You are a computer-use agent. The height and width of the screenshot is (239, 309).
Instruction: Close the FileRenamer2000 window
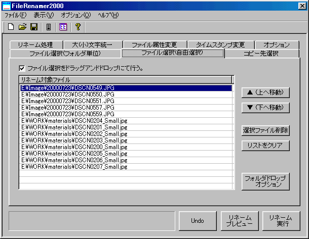coord(302,6)
